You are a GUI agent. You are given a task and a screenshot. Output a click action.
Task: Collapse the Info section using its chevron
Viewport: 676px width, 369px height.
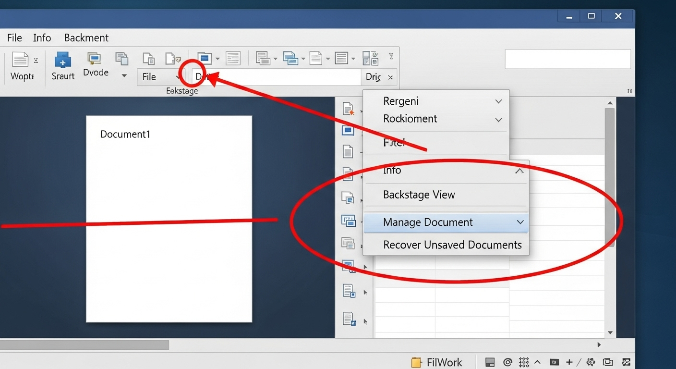(519, 171)
